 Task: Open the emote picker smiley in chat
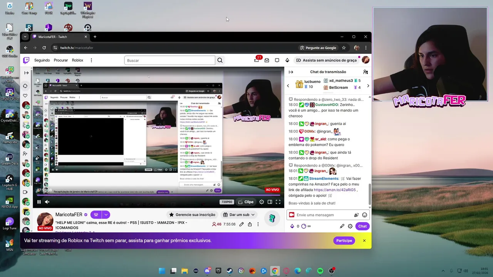[x=365, y=215]
